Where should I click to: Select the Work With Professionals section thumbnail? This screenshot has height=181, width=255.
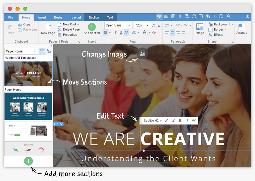point(28,106)
